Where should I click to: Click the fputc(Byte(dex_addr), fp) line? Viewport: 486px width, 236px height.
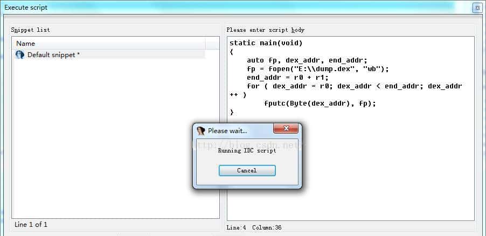[320, 103]
